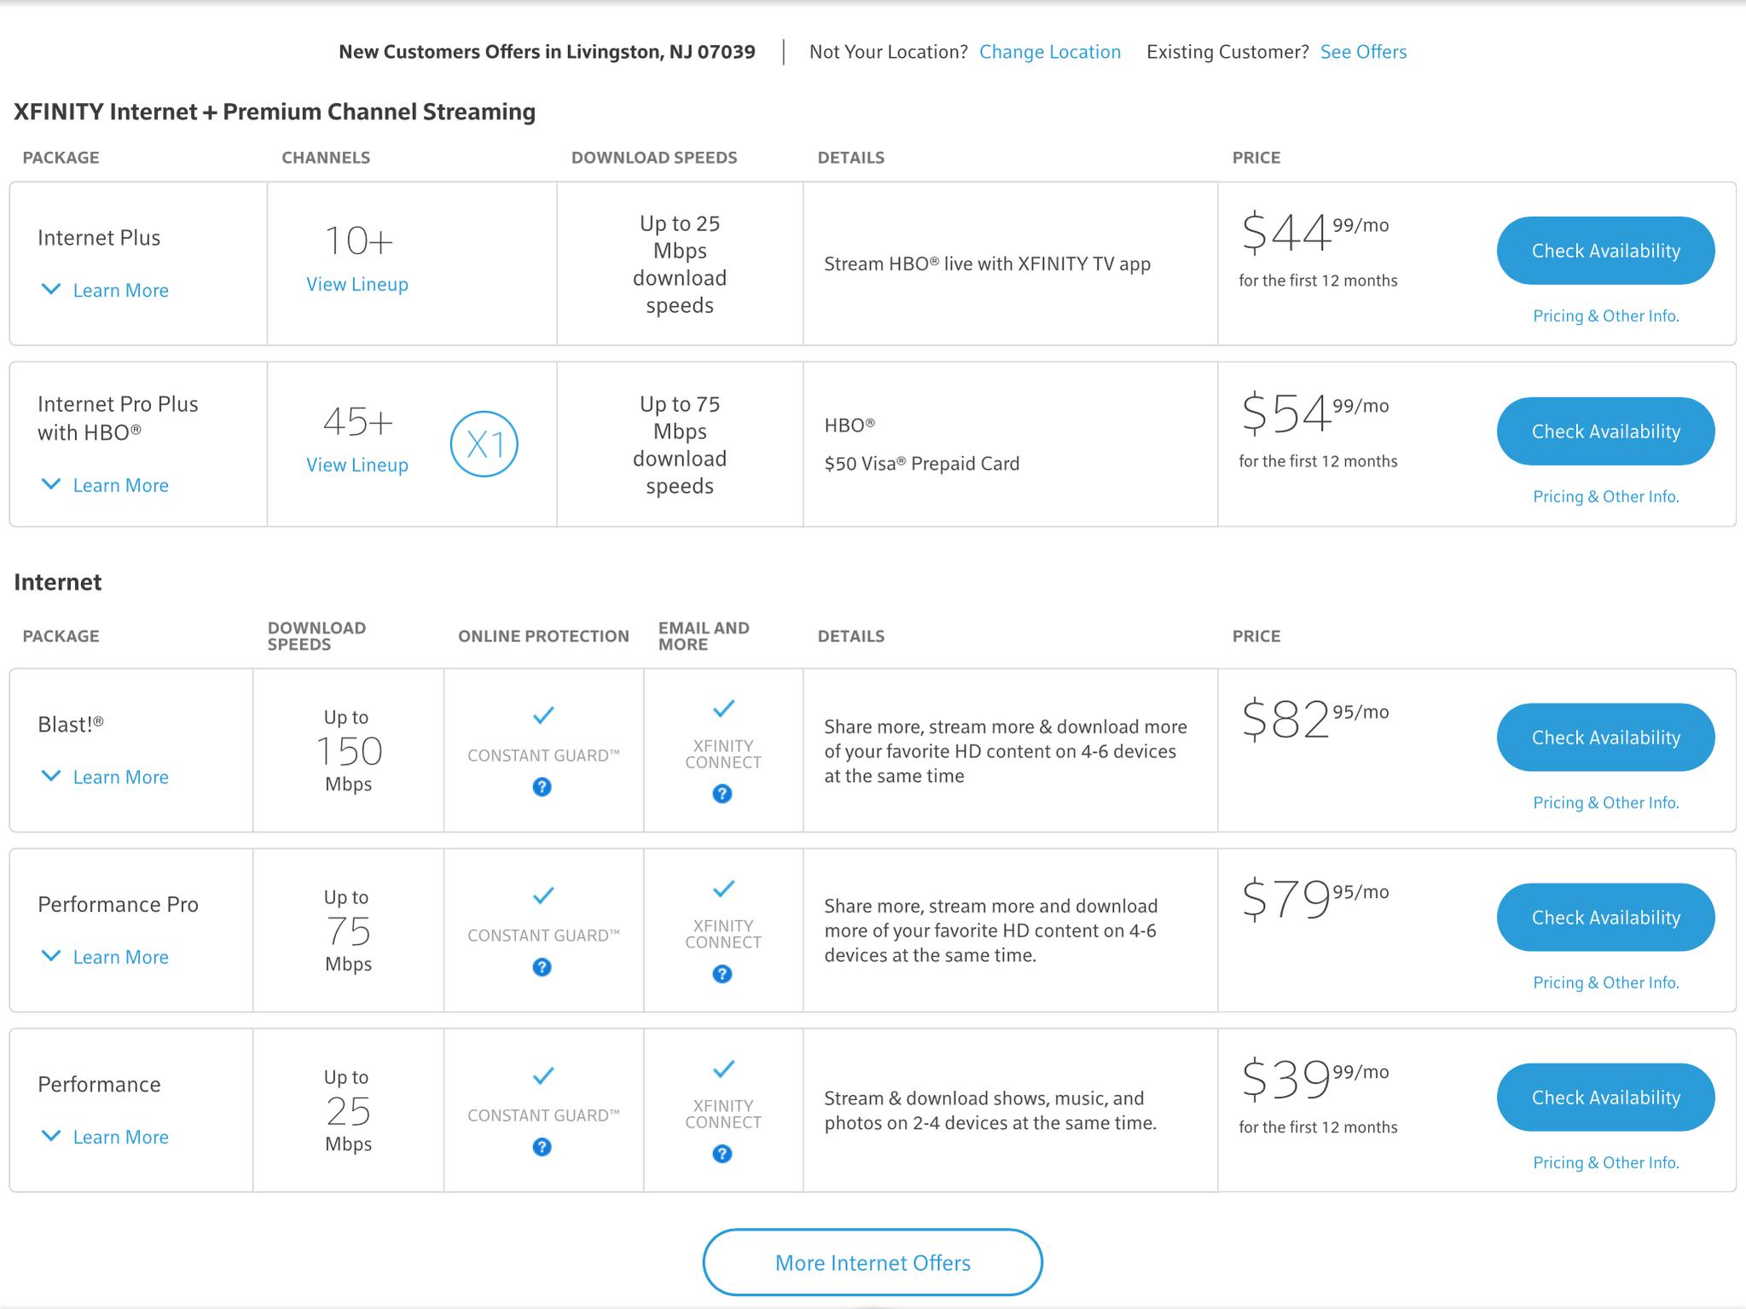
Task: Click the Up to 25 Mbps download speeds cell
Action: pyautogui.click(x=680, y=264)
